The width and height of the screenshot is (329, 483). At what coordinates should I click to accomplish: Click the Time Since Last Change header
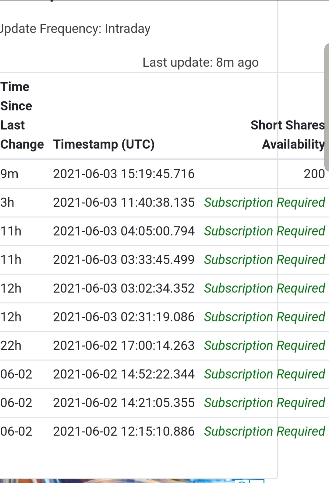click(22, 116)
